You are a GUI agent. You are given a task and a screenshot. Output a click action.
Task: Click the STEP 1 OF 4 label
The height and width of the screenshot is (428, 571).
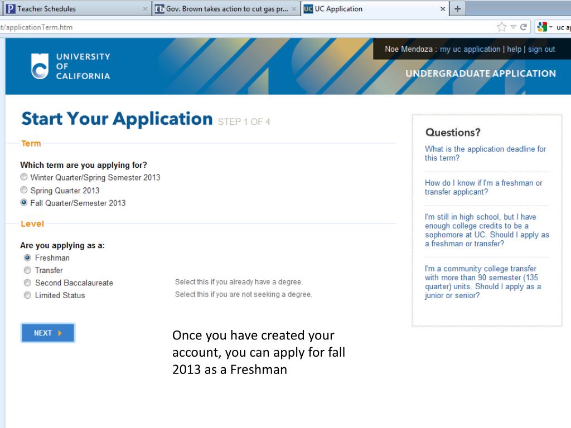(244, 121)
